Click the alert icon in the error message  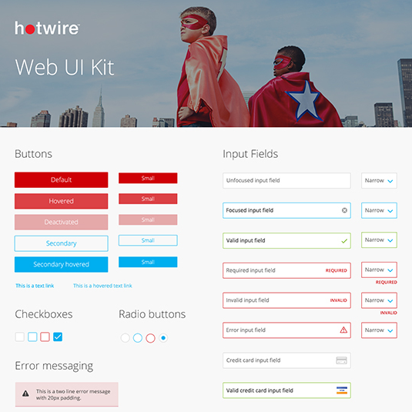pyautogui.click(x=25, y=394)
